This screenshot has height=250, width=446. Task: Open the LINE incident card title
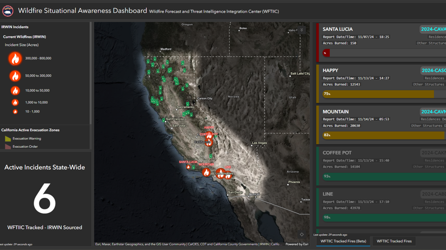coord(328,194)
